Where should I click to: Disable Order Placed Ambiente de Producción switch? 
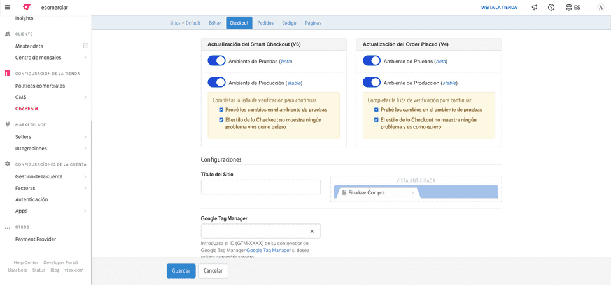click(372, 83)
